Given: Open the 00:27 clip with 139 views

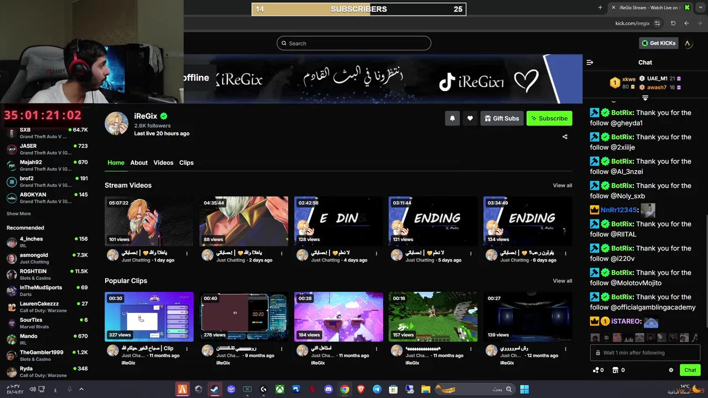Looking at the screenshot, I should (528, 317).
